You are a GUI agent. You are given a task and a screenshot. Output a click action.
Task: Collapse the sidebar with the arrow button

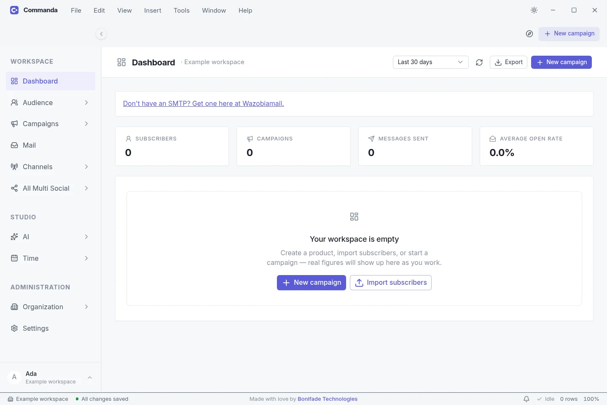pos(101,34)
